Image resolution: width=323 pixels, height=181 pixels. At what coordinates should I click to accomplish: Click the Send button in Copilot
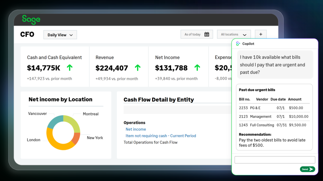point(307,169)
